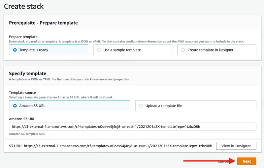This screenshot has height=168, width=264.
Task: Click the "Create stack" page heading
Action: (x=24, y=6)
